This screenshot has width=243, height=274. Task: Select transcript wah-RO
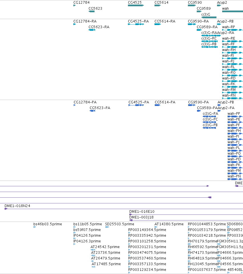tap(229, 73)
